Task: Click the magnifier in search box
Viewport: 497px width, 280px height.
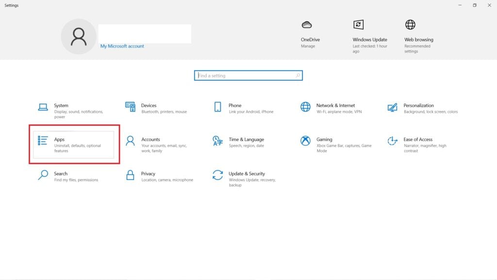Action: (x=298, y=75)
